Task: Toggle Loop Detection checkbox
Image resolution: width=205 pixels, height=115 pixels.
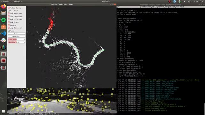Action: 9,28
